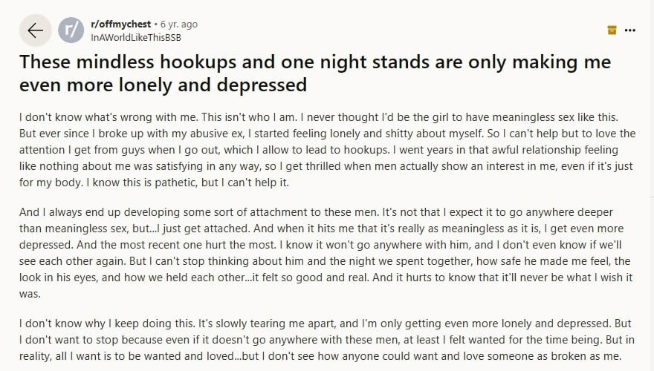Screen dimensions: 654x371
Task: Click the line beginning 'reality, all I want'
Action: coord(320,356)
